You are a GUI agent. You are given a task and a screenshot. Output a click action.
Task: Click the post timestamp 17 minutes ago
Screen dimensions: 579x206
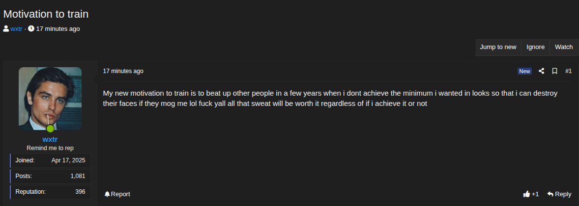[123, 71]
